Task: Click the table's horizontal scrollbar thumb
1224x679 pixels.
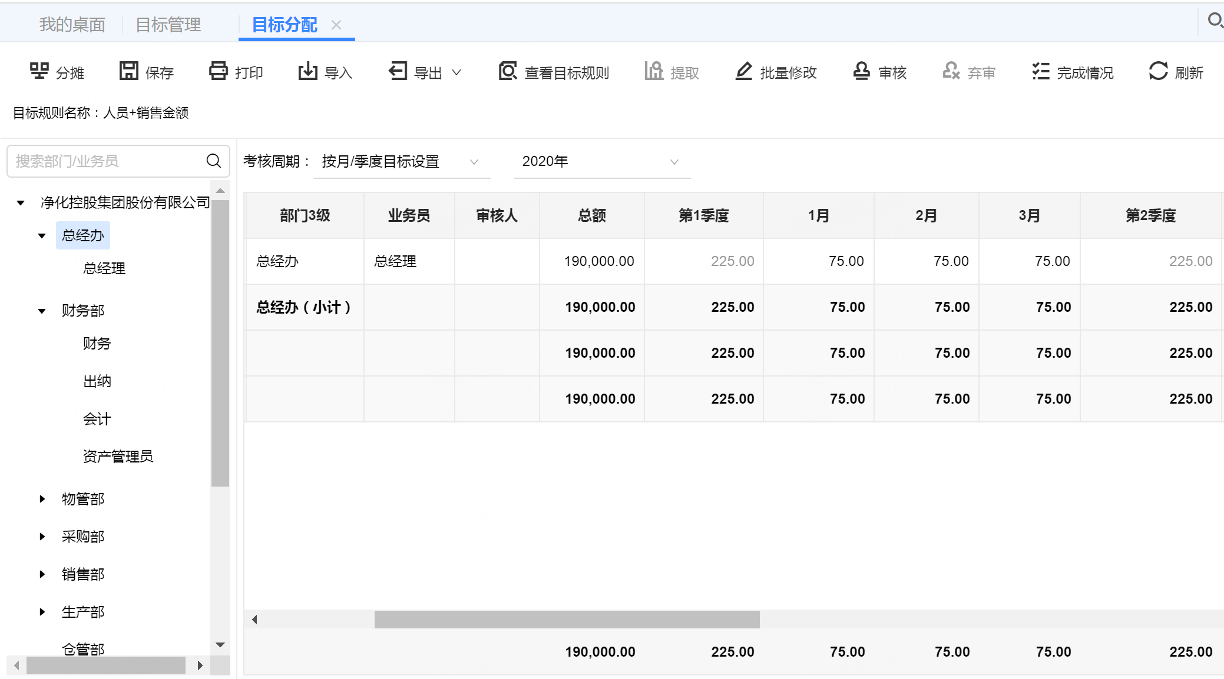Action: point(567,619)
